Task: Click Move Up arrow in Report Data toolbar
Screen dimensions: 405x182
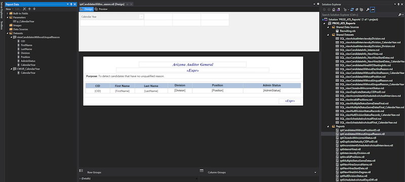Action: coord(29,9)
